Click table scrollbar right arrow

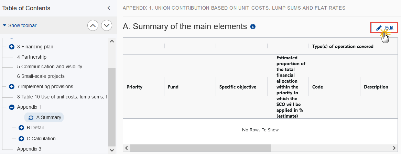394,148
